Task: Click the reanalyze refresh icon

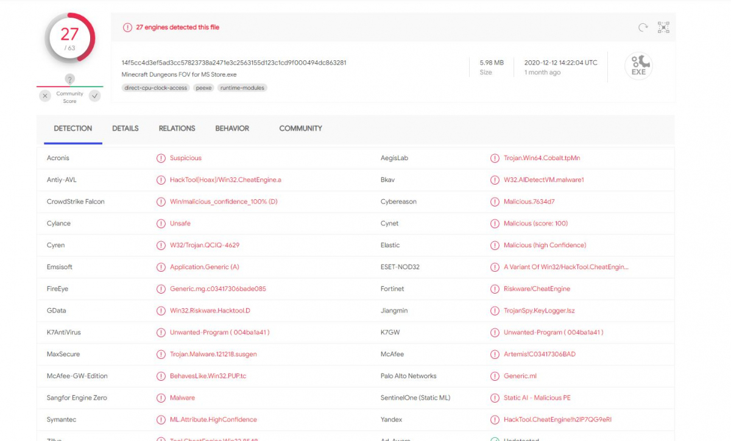Action: pos(643,27)
